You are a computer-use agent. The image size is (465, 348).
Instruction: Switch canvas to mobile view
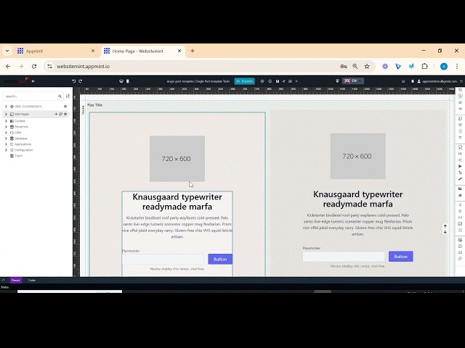coord(128,81)
